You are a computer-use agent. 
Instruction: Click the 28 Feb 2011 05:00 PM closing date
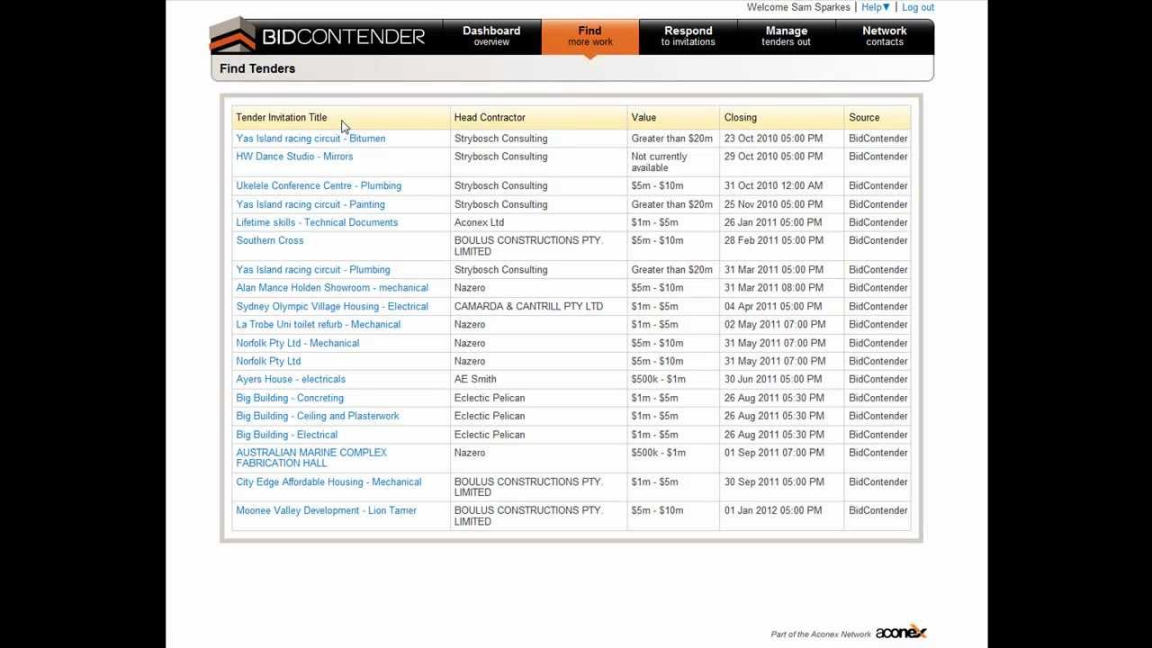click(773, 240)
